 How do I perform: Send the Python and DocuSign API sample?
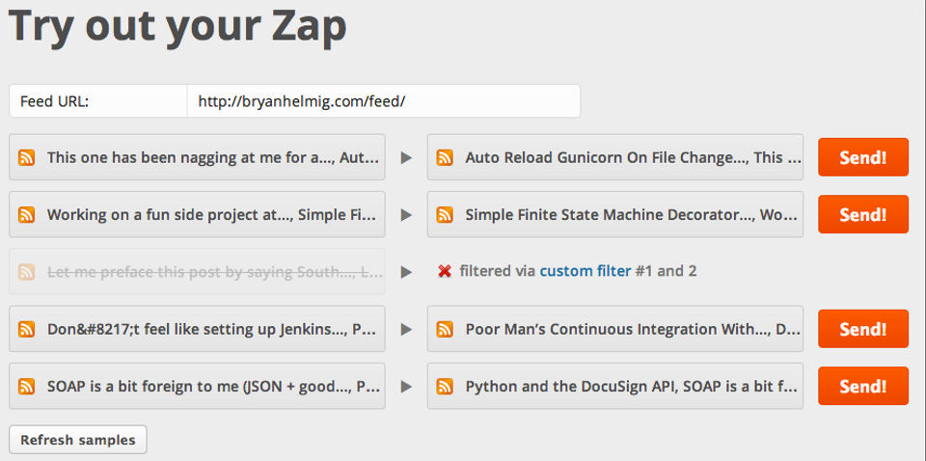click(862, 387)
